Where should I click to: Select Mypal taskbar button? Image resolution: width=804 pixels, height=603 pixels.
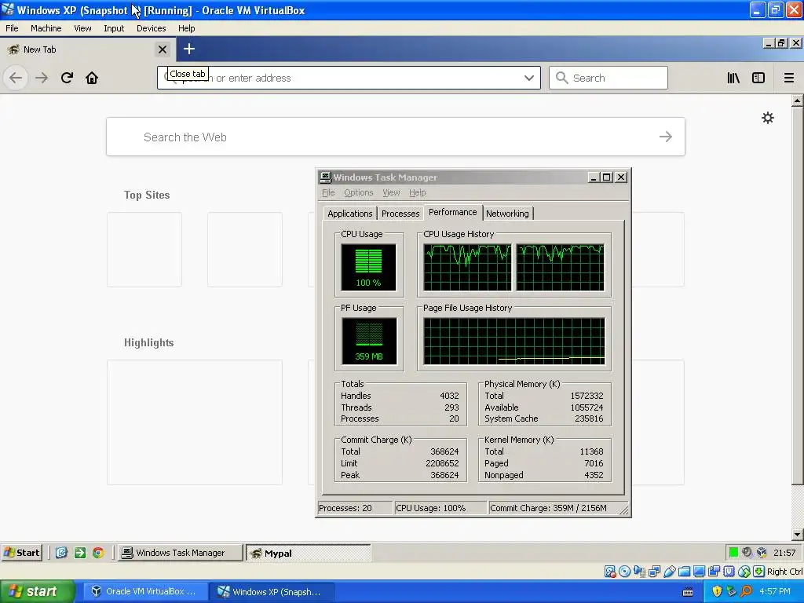coord(309,553)
